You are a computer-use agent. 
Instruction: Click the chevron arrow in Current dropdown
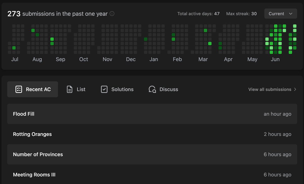[291, 14]
